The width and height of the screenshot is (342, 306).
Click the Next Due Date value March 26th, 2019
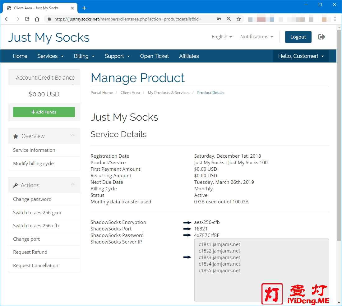(x=224, y=182)
